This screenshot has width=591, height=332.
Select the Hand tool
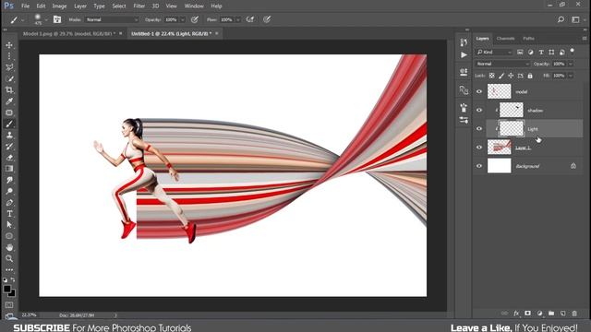[9, 247]
